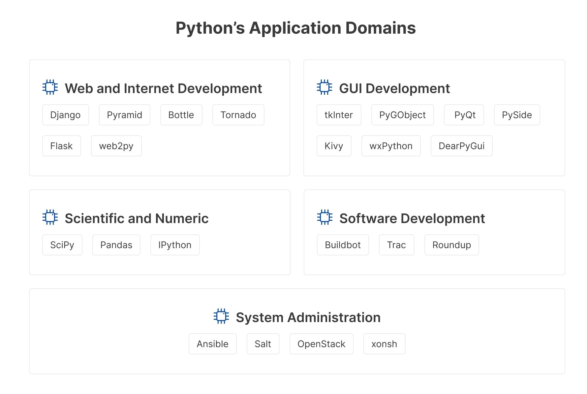Image resolution: width=587 pixels, height=394 pixels.
Task: Click the Web and Internet Development heading
Action: (163, 88)
